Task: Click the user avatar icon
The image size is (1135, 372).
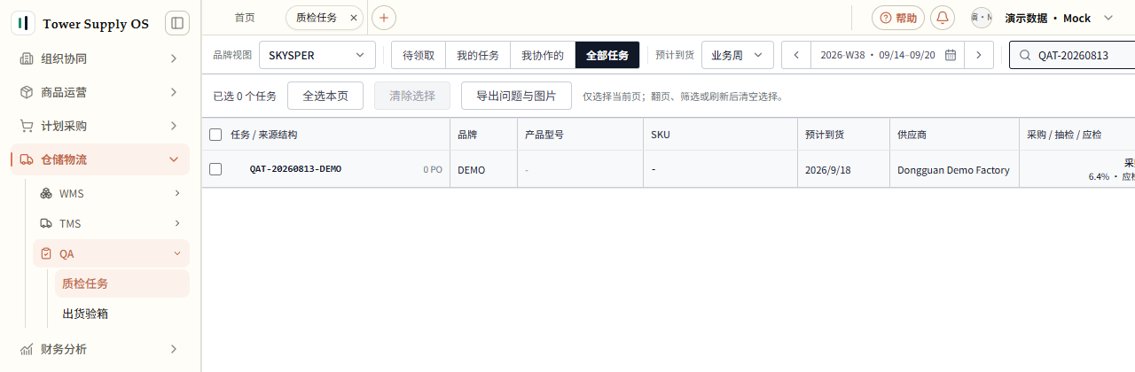Action: pyautogui.click(x=982, y=18)
